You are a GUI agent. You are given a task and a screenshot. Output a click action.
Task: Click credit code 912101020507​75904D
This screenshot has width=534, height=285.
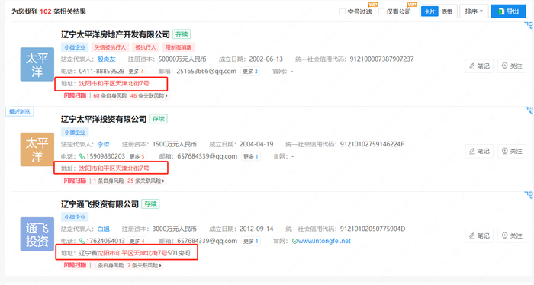point(372,229)
